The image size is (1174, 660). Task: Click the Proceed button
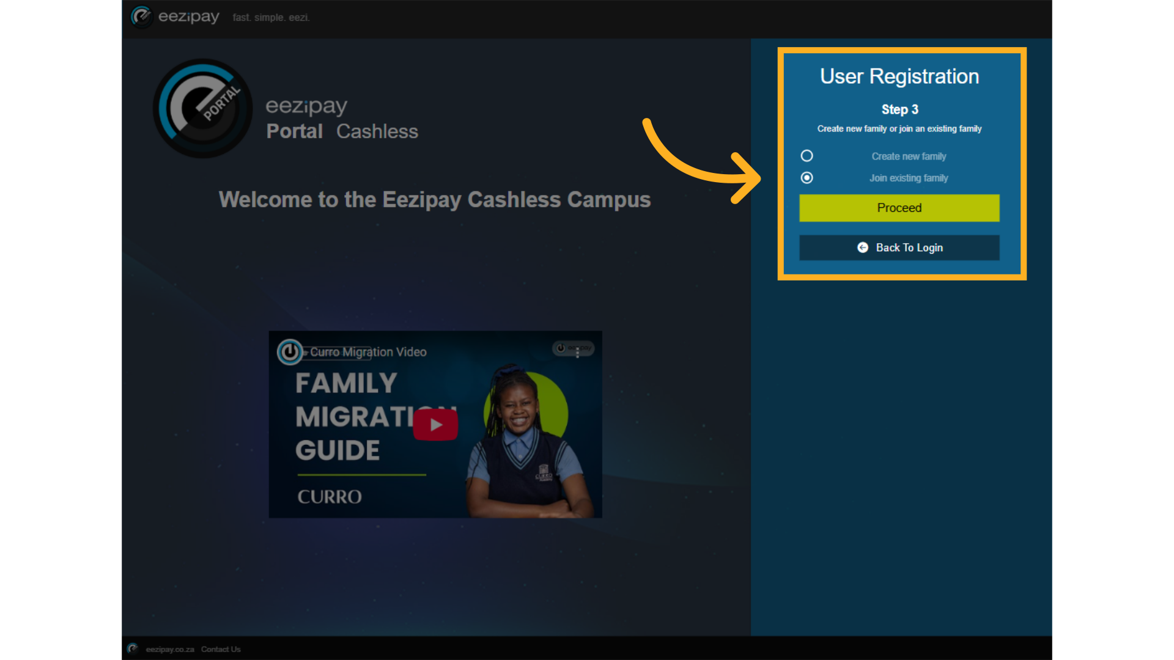click(x=899, y=208)
